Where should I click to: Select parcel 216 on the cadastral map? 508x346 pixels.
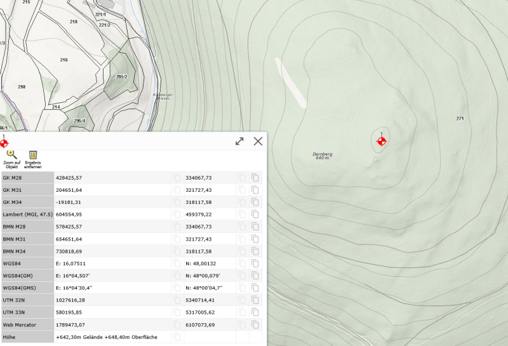[63, 60]
